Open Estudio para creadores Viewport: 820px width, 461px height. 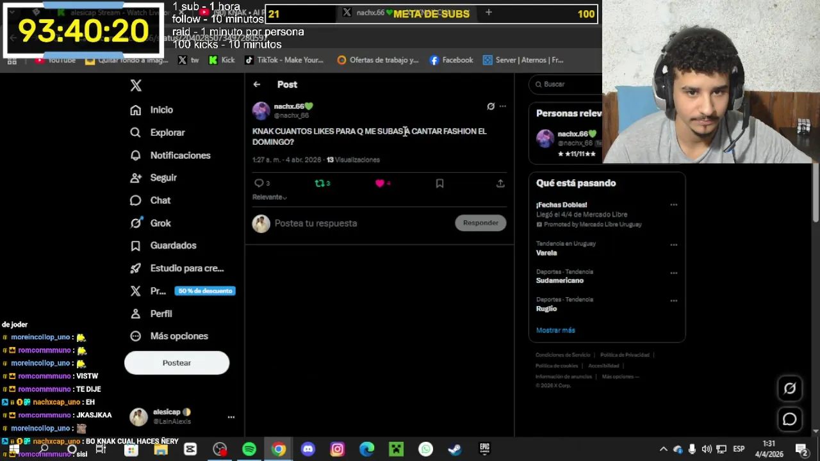[177, 268]
